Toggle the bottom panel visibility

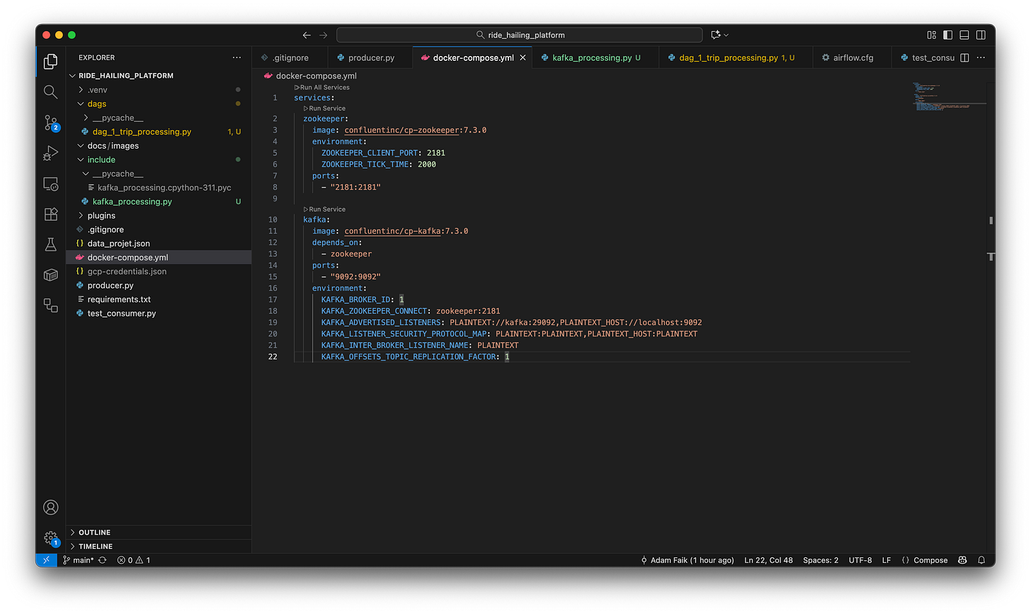(x=964, y=34)
